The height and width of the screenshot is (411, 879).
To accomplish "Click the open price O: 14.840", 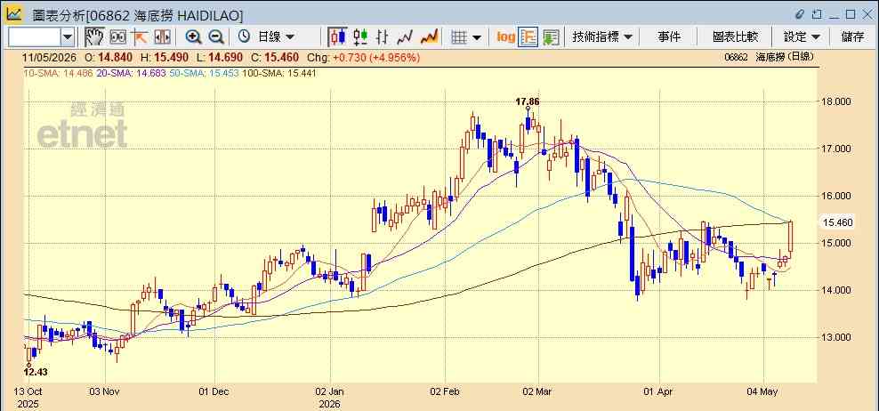I will tap(109, 57).
